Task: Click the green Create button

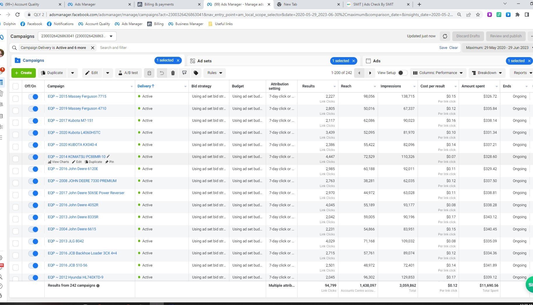Action: pos(24,73)
